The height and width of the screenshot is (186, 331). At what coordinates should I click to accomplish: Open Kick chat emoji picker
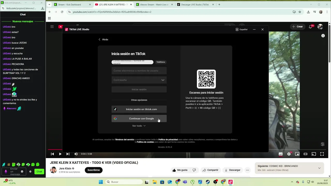(x=22, y=172)
